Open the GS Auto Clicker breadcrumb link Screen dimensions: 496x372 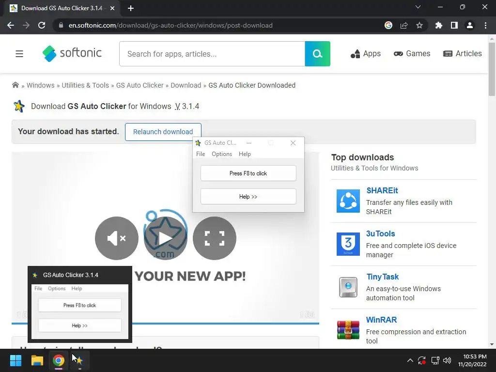point(140,85)
